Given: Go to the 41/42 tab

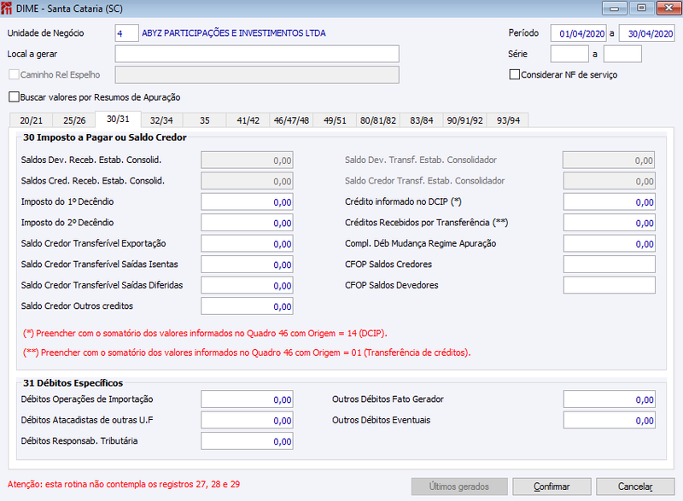Looking at the screenshot, I should 248,120.
